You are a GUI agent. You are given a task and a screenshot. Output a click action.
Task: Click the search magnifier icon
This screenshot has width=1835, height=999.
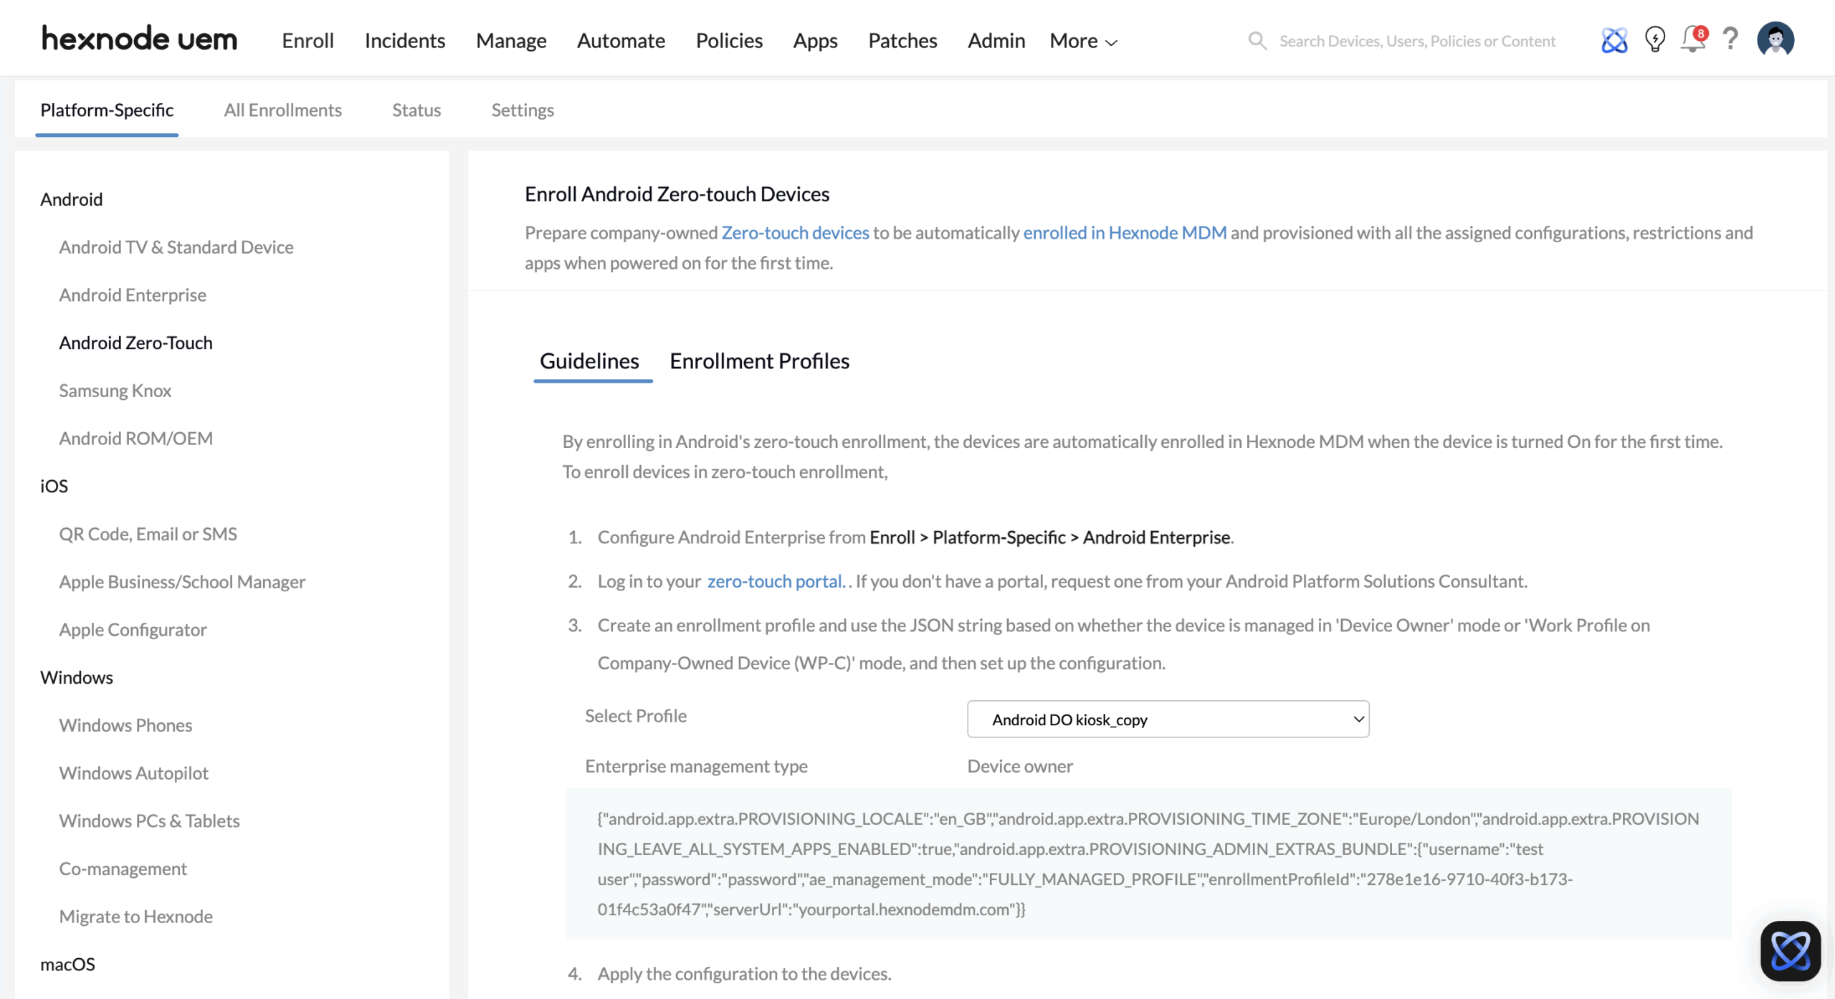click(x=1257, y=41)
